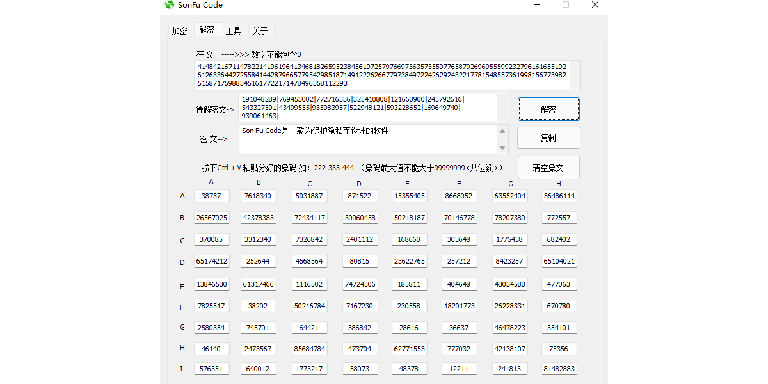This screenshot has width=768, height=384.
Task: Click the field with value 7618340
Action: click(259, 196)
